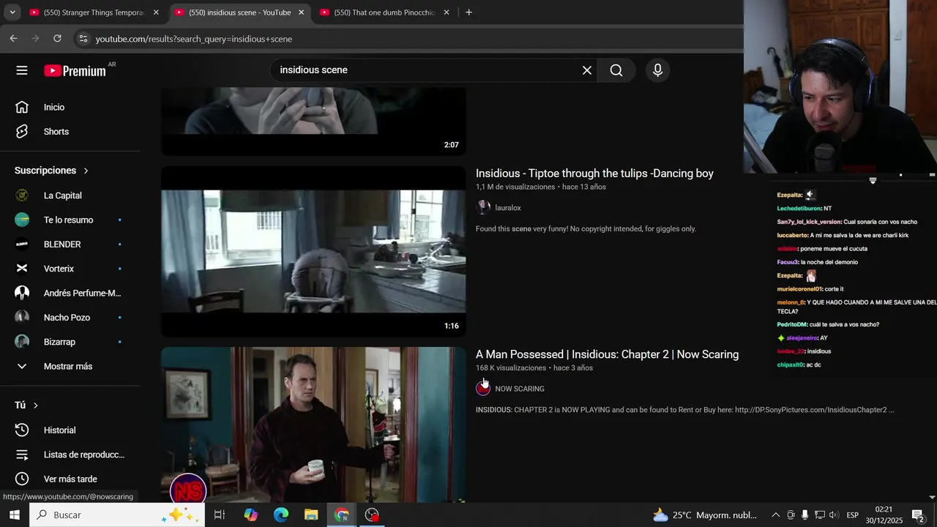Open volume control in system tray
The image size is (937, 527).
834,515
